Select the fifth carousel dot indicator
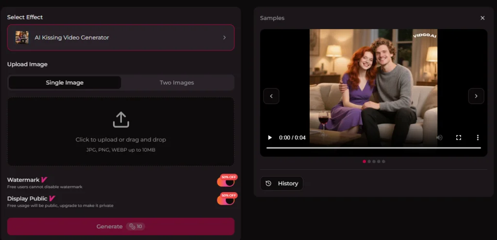This screenshot has height=240, width=497. (x=383, y=161)
